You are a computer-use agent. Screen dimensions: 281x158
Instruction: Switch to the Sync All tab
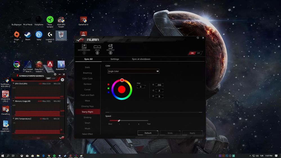88,59
